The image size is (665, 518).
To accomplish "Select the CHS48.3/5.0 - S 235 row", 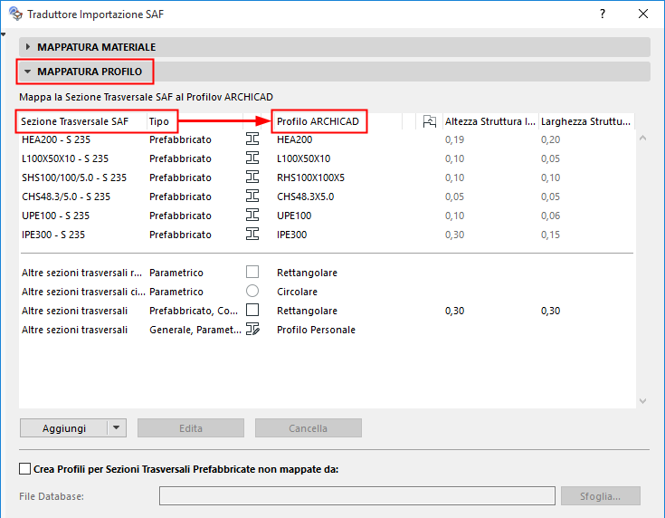I will [328, 197].
